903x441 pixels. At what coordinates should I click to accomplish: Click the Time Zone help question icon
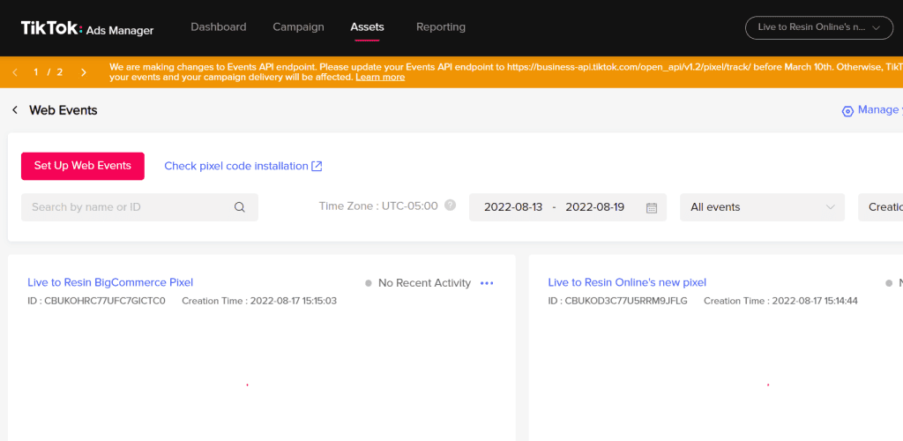(x=451, y=205)
